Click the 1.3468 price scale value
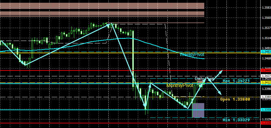The width and height of the screenshot is (271, 128). click(266, 59)
